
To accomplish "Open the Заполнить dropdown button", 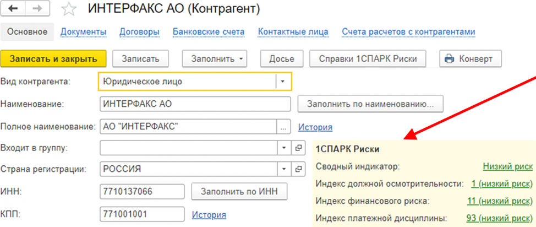I will pyautogui.click(x=214, y=58).
